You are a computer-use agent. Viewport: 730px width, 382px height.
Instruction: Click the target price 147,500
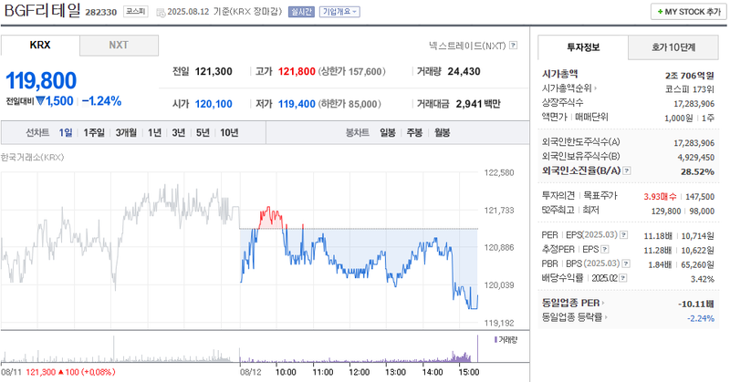pos(700,197)
